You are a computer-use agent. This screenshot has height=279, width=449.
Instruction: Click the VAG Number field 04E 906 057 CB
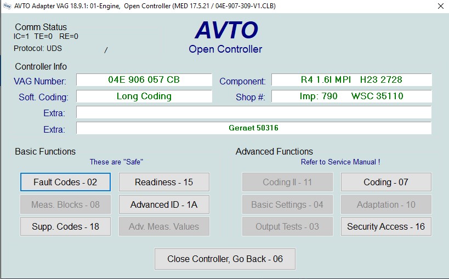[144, 79]
